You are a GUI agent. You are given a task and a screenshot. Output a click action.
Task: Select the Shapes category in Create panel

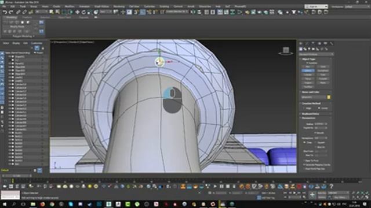click(305, 49)
